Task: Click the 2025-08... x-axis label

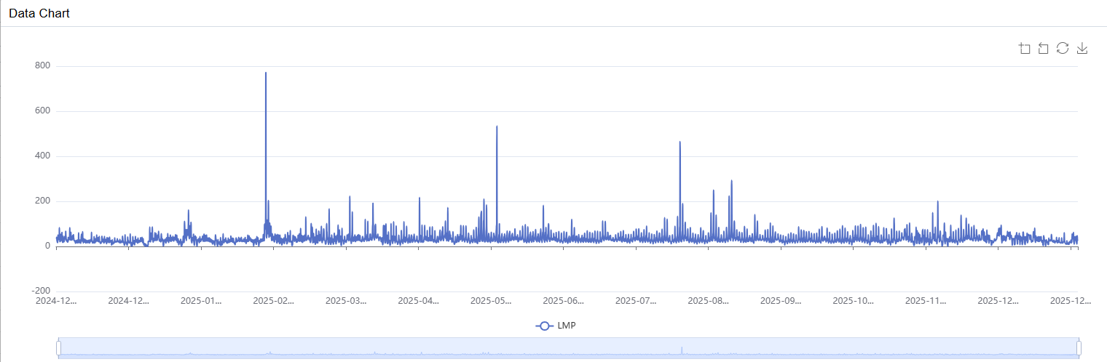Action: pos(709,300)
